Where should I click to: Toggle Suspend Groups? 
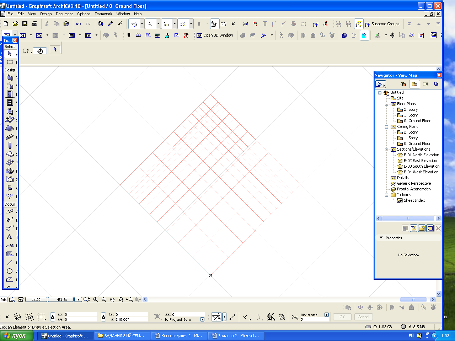pyautogui.click(x=382, y=24)
